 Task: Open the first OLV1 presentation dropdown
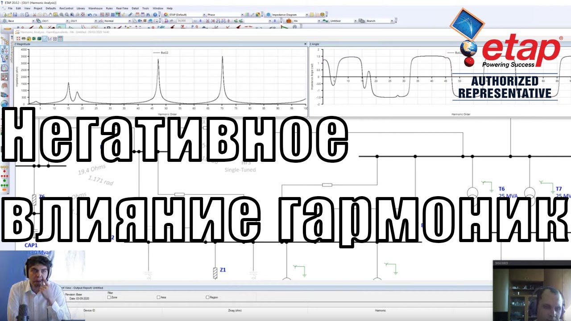pyautogui.click(x=67, y=21)
